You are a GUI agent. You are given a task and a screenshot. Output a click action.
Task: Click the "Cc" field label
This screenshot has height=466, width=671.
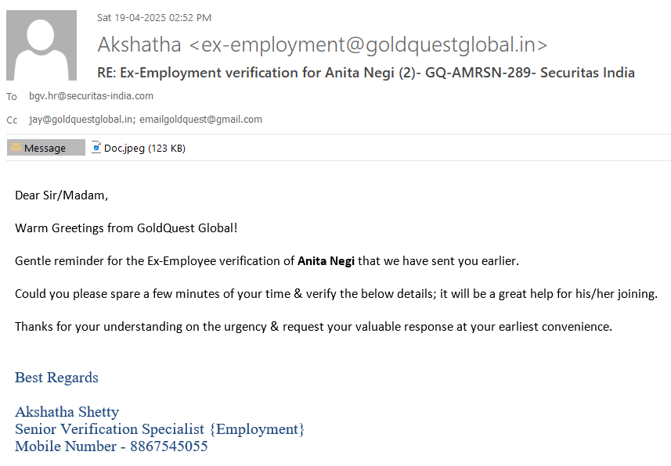pos(12,120)
